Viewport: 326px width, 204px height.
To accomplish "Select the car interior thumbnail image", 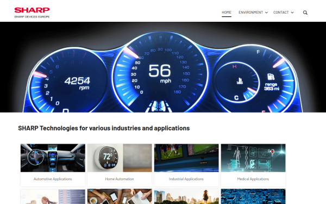I will (x=53, y=158).
